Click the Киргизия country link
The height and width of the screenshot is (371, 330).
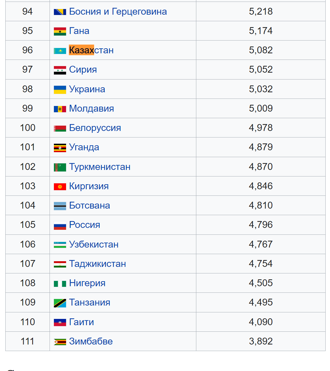(89, 186)
